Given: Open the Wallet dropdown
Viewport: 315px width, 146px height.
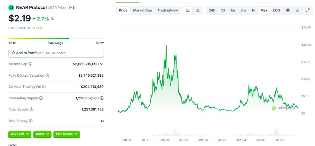Looking at the screenshot, I should (42, 134).
